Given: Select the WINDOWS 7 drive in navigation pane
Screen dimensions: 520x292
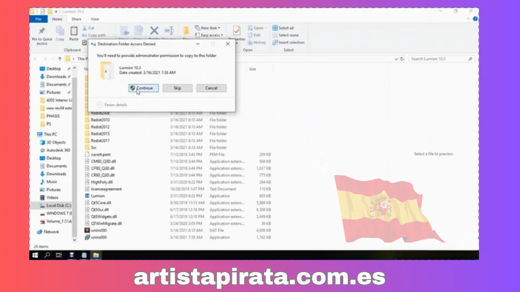Looking at the screenshot, I should 59,213.
